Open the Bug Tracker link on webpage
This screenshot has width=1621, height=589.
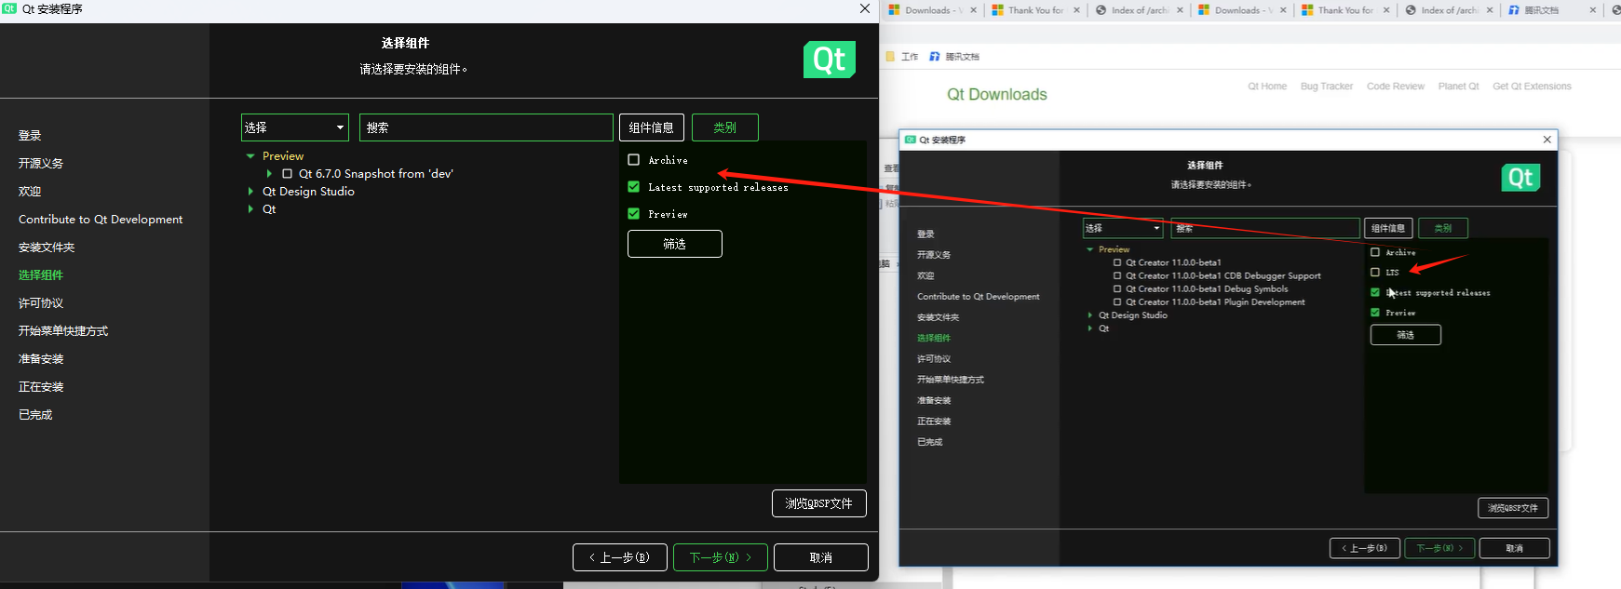[x=1327, y=87]
